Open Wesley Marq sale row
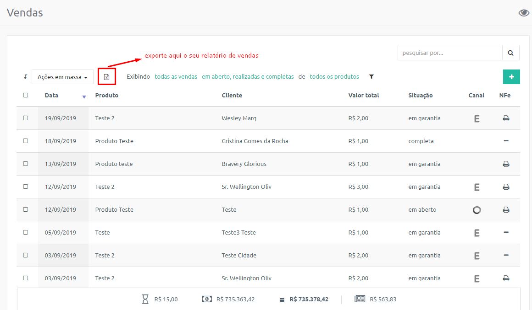 point(268,118)
